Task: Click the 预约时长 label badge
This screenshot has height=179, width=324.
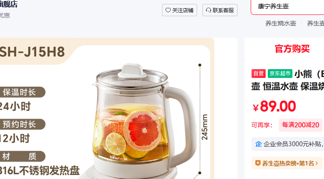Action: [x=22, y=124]
